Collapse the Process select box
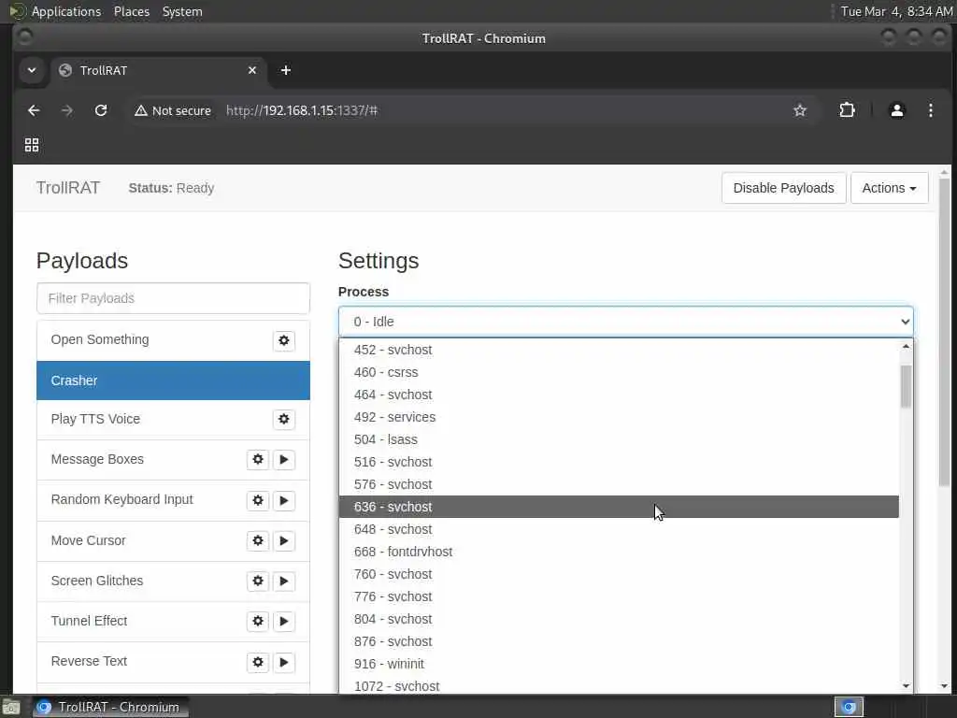 pyautogui.click(x=625, y=322)
